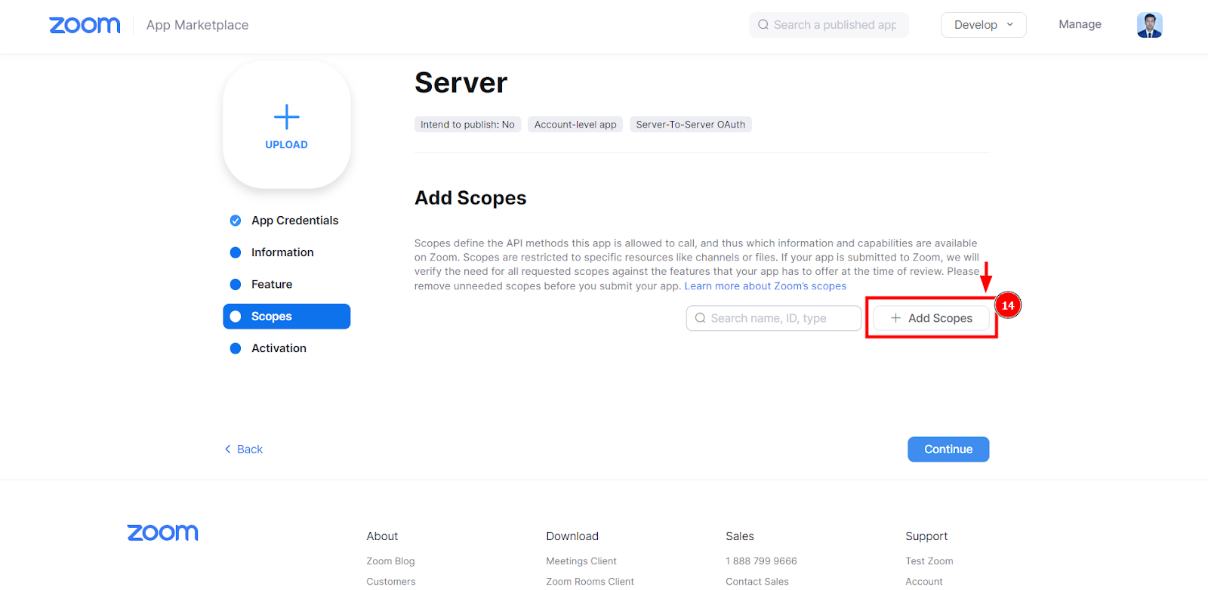
Task: Click the plus icon to upload app image
Action: tap(286, 117)
